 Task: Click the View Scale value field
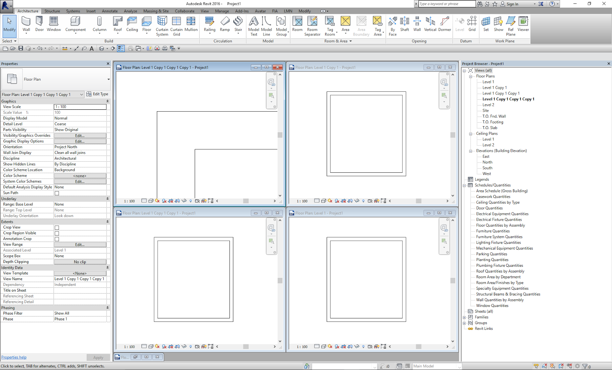pos(80,107)
